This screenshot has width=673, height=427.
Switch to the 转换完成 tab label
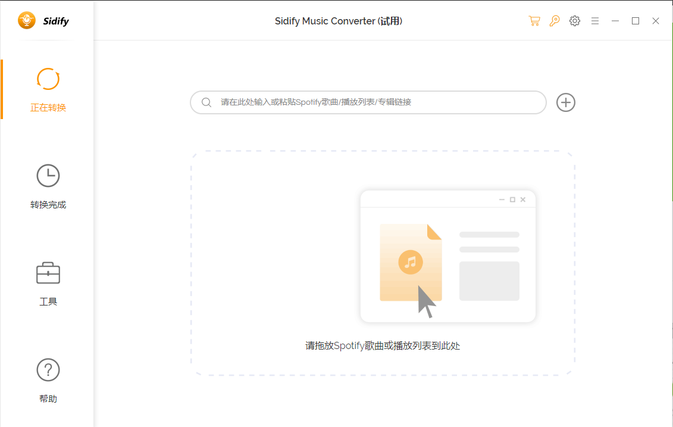tap(48, 205)
